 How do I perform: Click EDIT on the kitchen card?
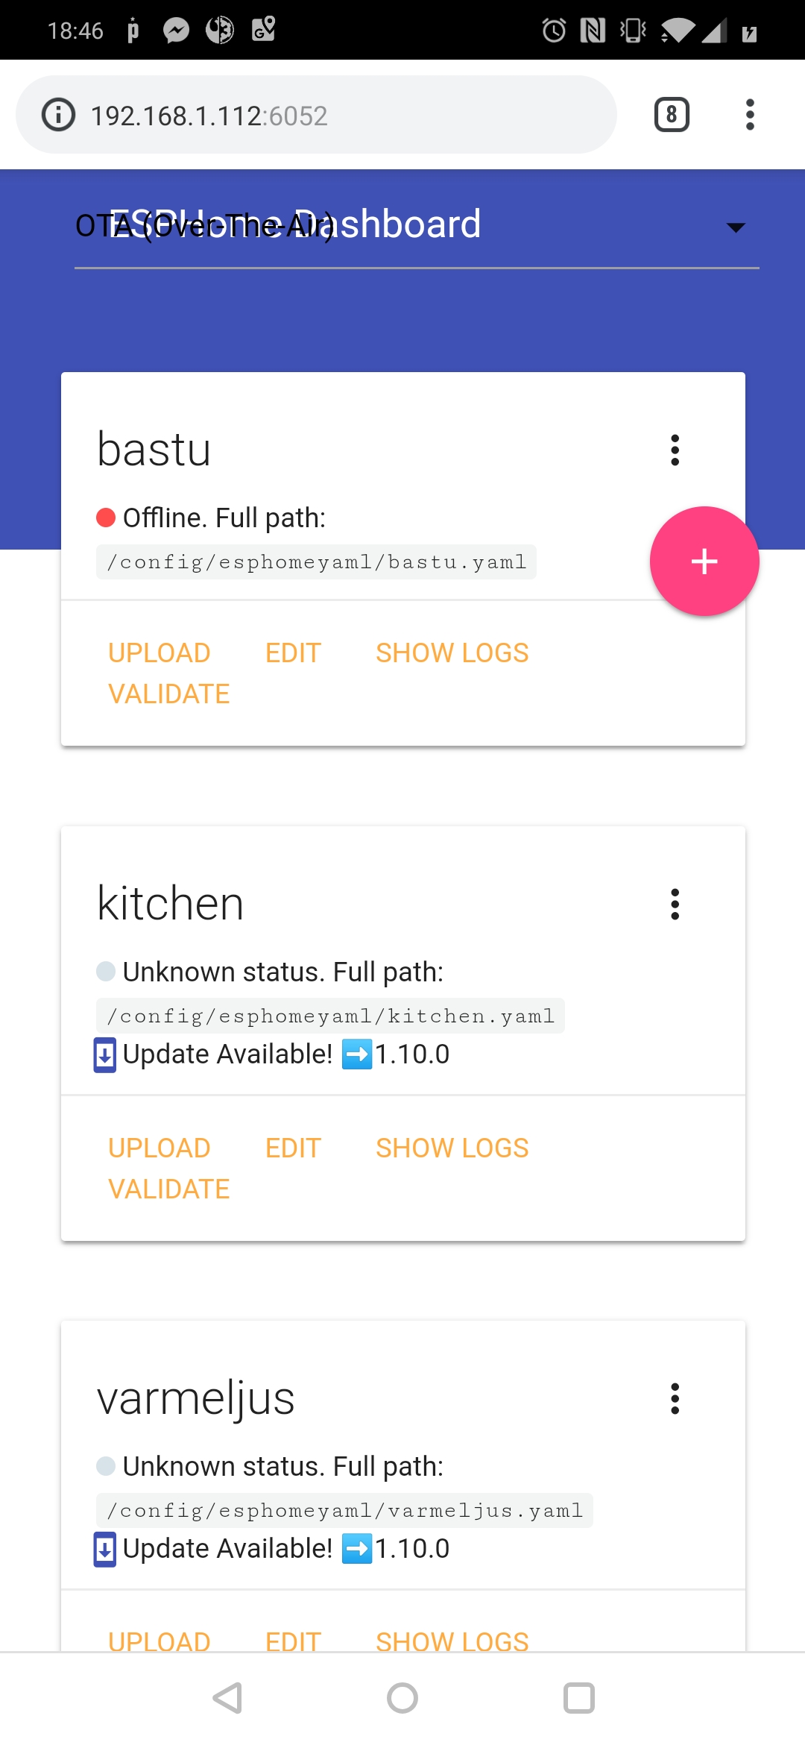[x=292, y=1147]
